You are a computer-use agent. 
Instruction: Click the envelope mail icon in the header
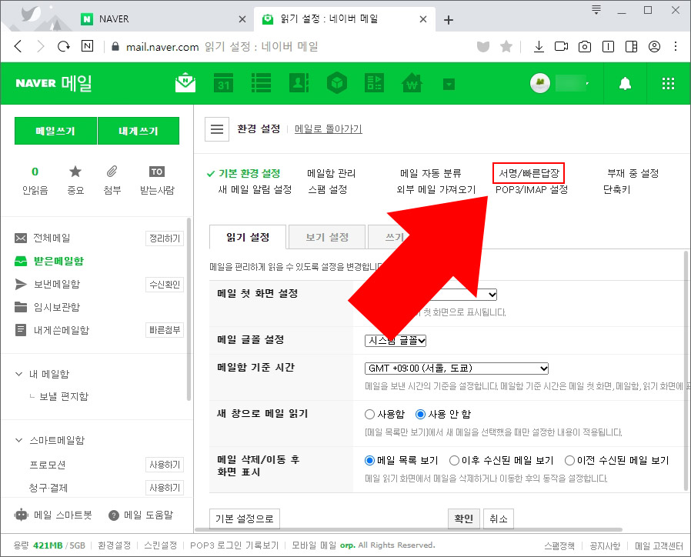[185, 83]
